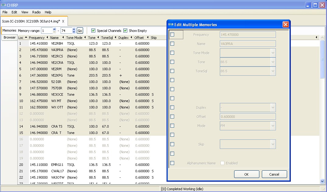Enable the Mode checkbox in dialog

172,126
